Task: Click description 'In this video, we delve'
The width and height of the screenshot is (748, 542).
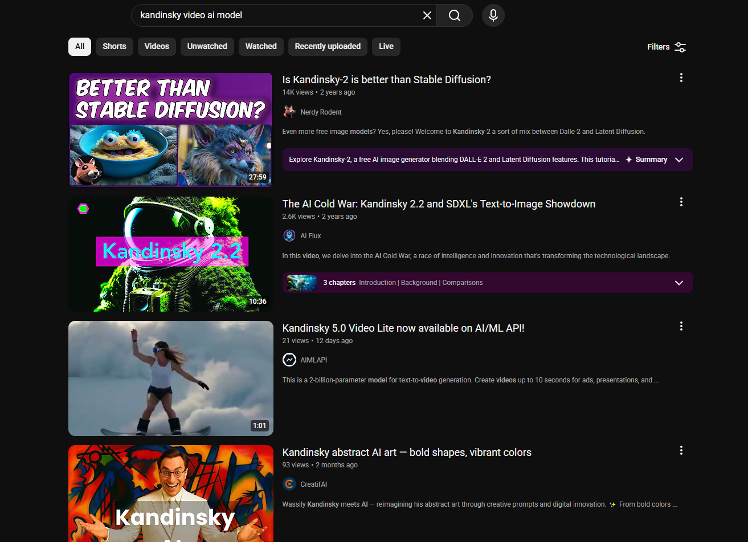Action: [x=476, y=256]
